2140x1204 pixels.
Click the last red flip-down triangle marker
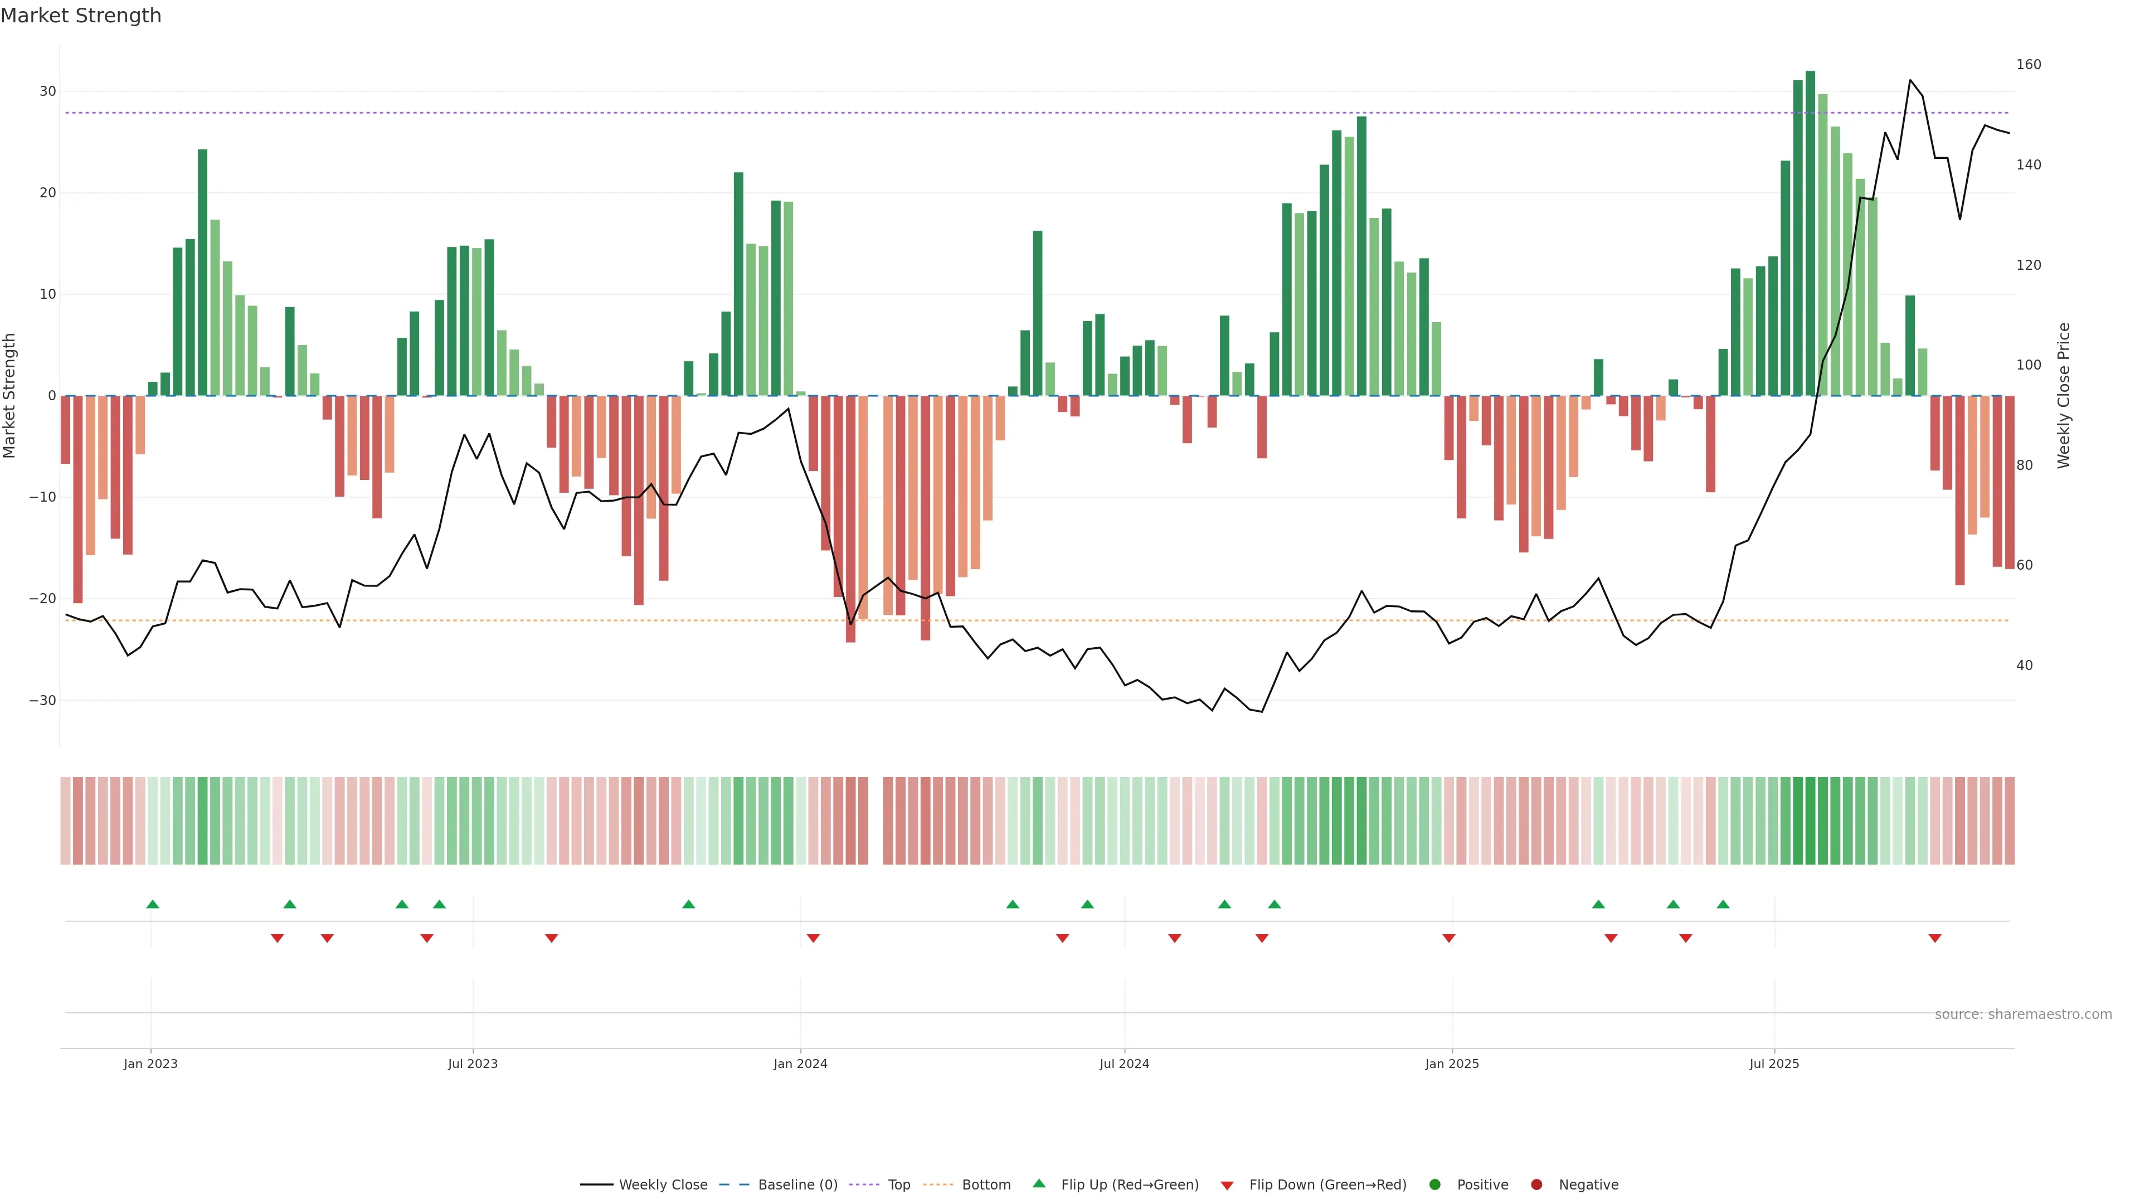tap(1935, 938)
